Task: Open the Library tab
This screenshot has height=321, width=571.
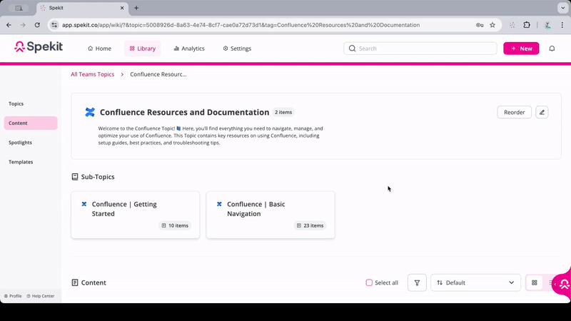Action: tap(142, 49)
